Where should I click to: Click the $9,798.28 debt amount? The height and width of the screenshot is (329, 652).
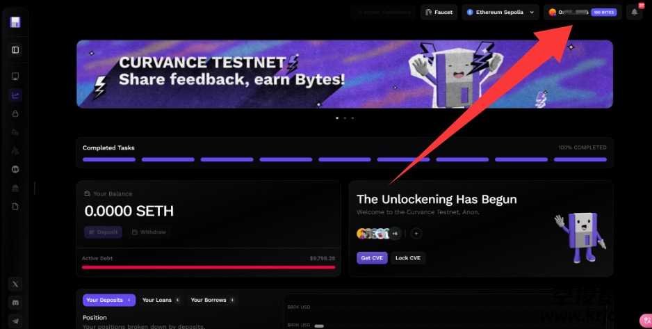323,258
